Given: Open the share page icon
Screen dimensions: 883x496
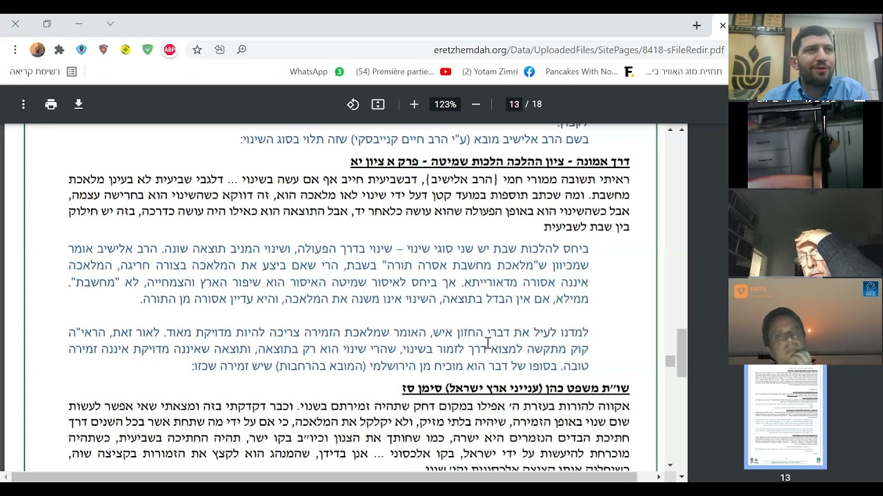Looking at the screenshot, I should click(x=219, y=50).
